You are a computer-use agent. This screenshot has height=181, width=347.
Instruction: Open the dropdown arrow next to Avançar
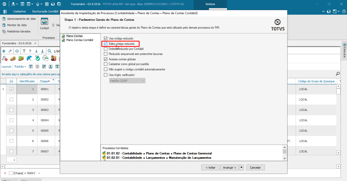pos(242,168)
